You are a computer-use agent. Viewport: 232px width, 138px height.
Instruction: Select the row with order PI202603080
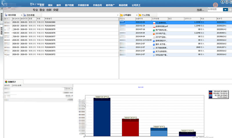[50, 22]
